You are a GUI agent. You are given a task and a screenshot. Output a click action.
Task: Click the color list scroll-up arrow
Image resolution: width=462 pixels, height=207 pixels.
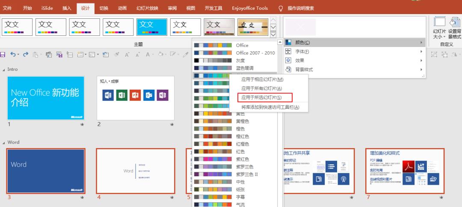coord(280,42)
